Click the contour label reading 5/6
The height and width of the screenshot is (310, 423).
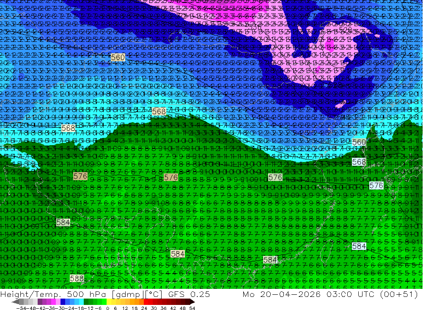tap(171, 177)
